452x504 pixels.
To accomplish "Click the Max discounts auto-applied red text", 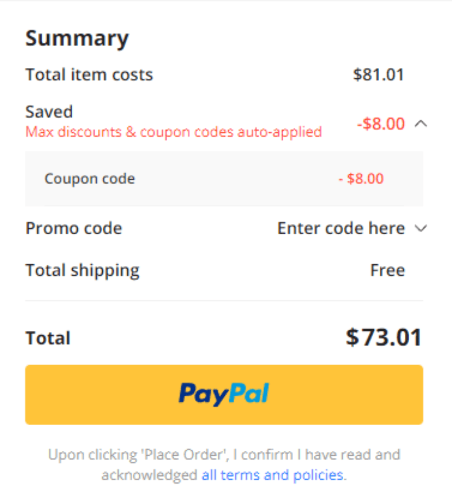I will 174,132.
